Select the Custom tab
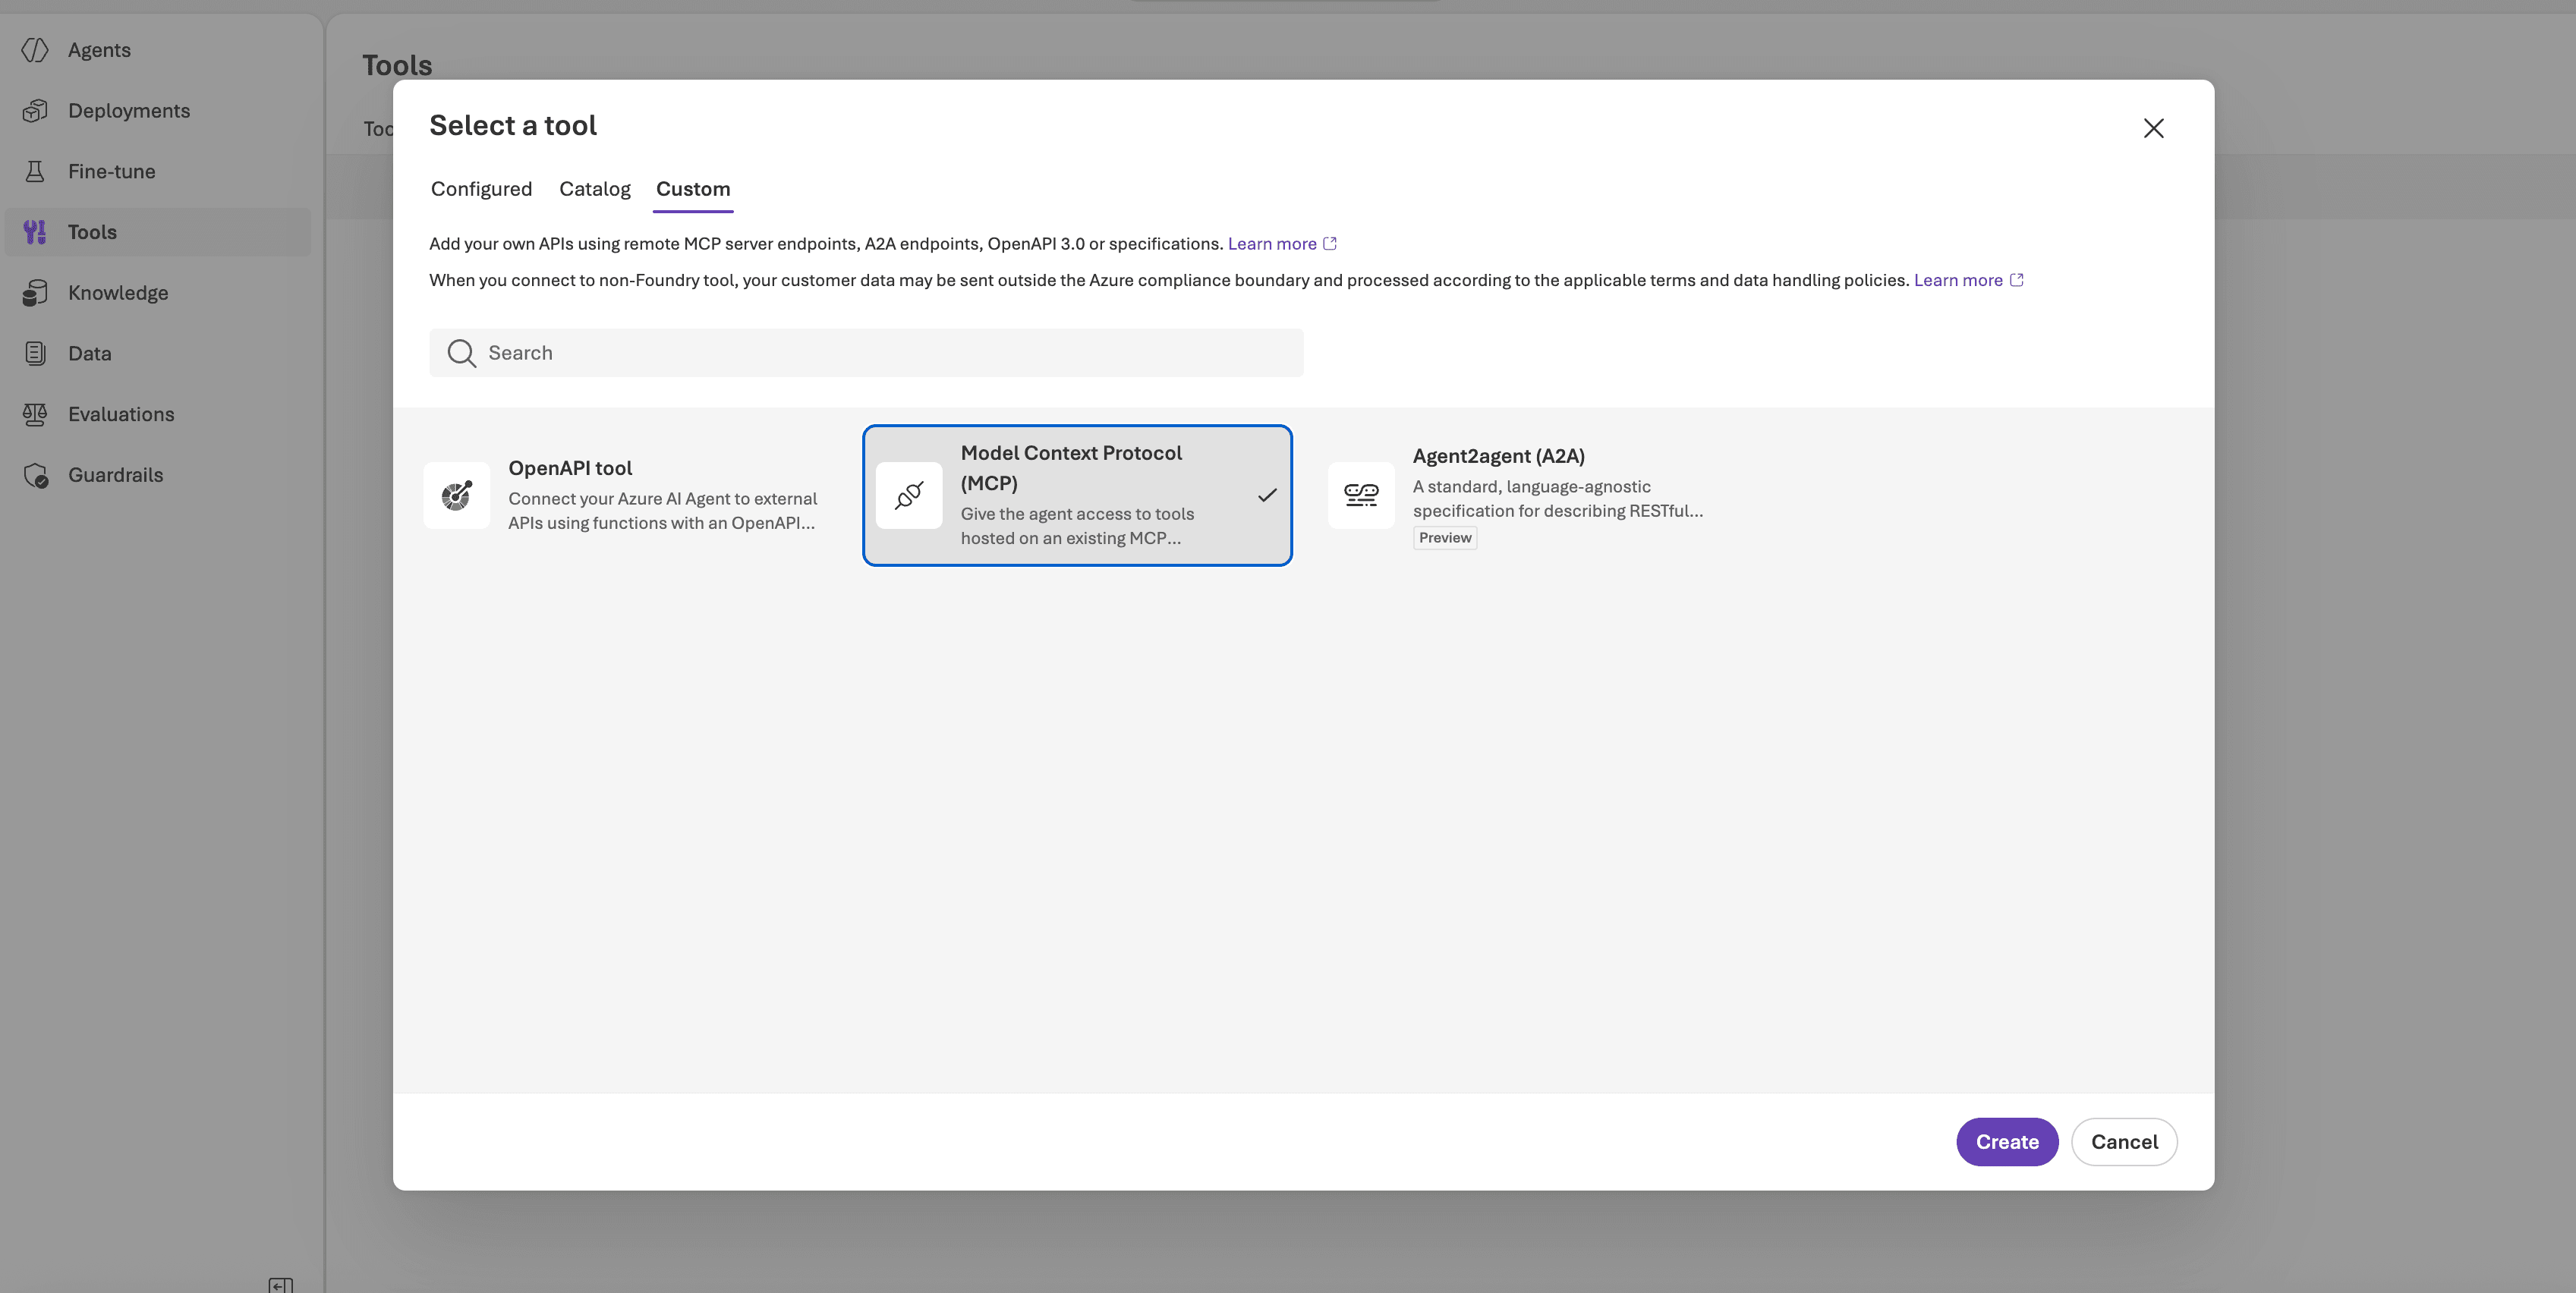Viewport: 2576px width, 1293px height. pos(693,189)
